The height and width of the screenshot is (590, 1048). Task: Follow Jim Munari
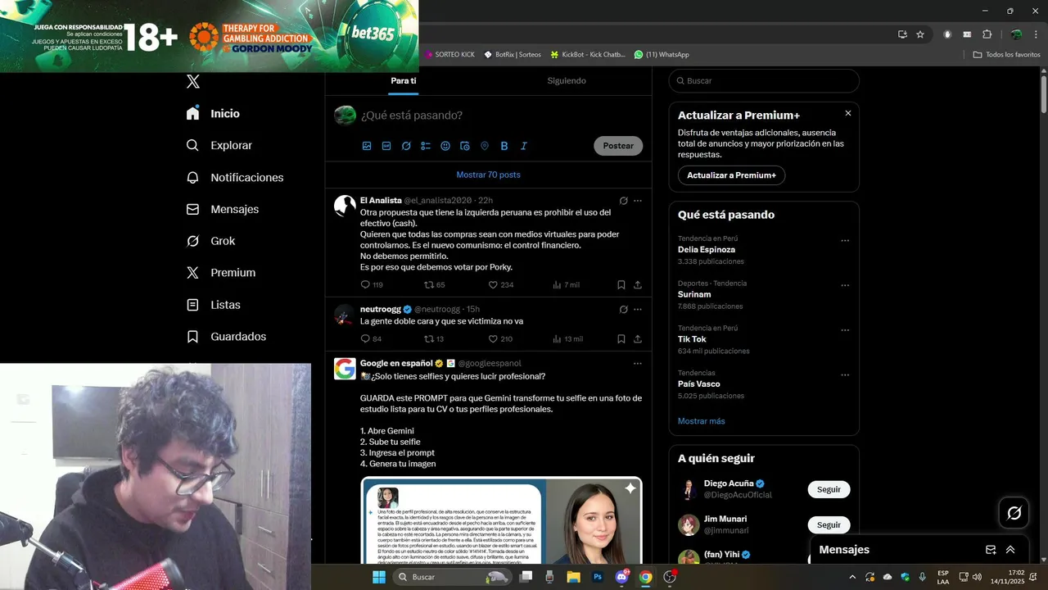pos(829,524)
